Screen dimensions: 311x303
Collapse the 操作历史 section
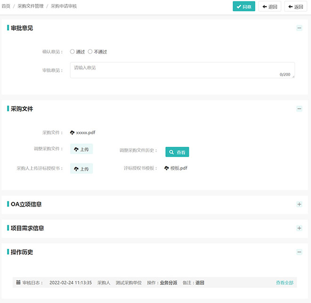(299, 252)
